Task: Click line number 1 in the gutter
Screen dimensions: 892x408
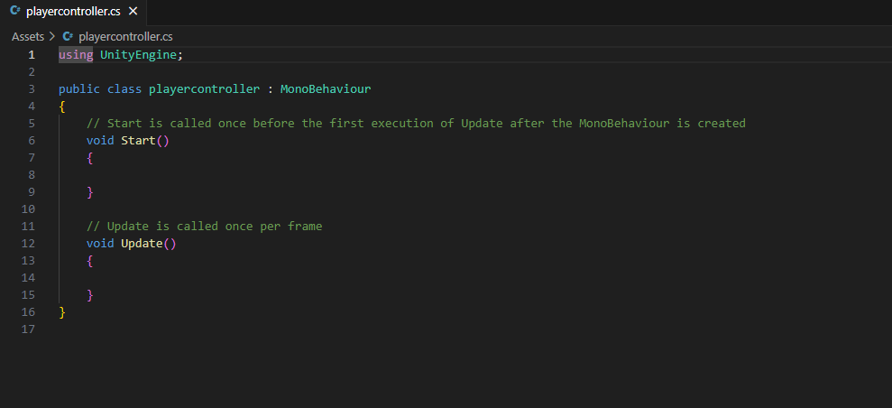Action: [32, 54]
